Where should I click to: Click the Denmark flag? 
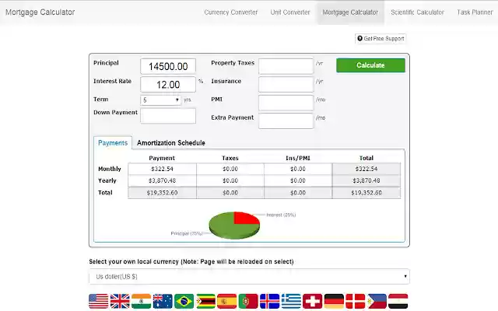point(356,301)
